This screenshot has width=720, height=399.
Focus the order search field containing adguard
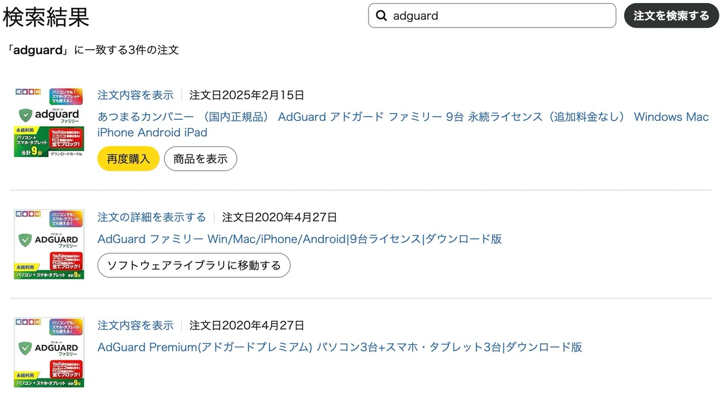click(x=492, y=16)
